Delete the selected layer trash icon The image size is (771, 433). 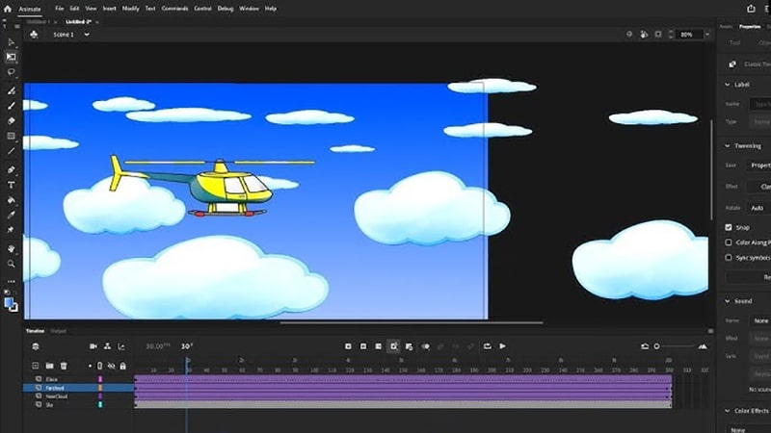tap(64, 366)
